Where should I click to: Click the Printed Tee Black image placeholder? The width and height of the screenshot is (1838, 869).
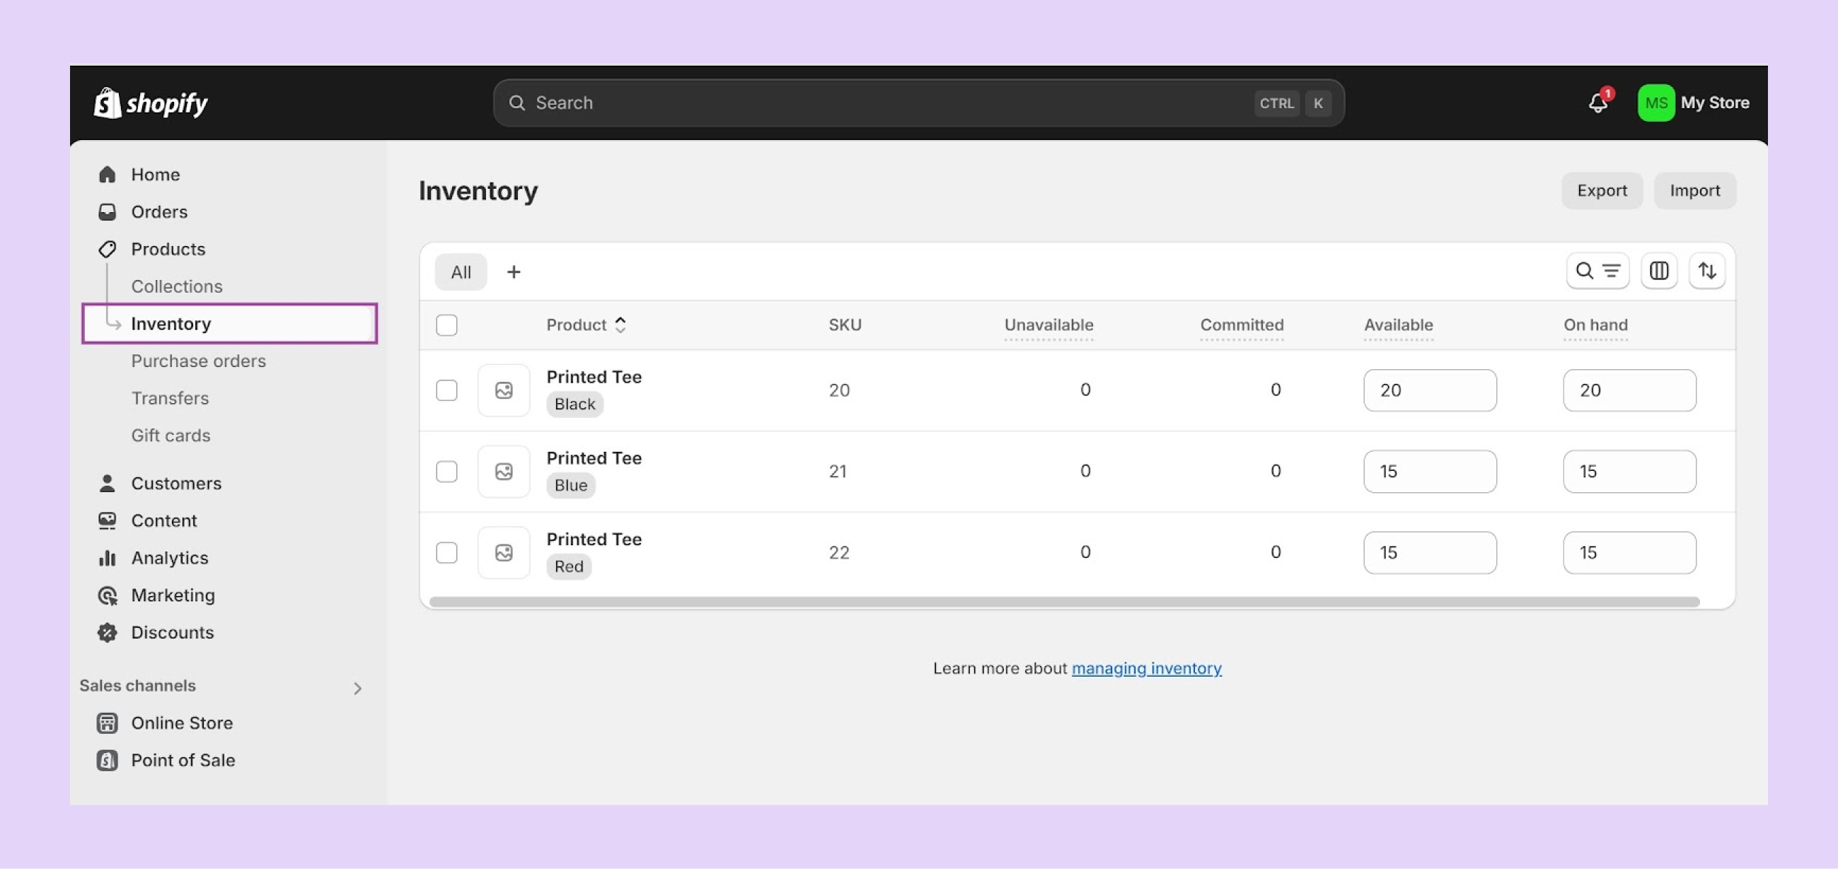coord(504,390)
